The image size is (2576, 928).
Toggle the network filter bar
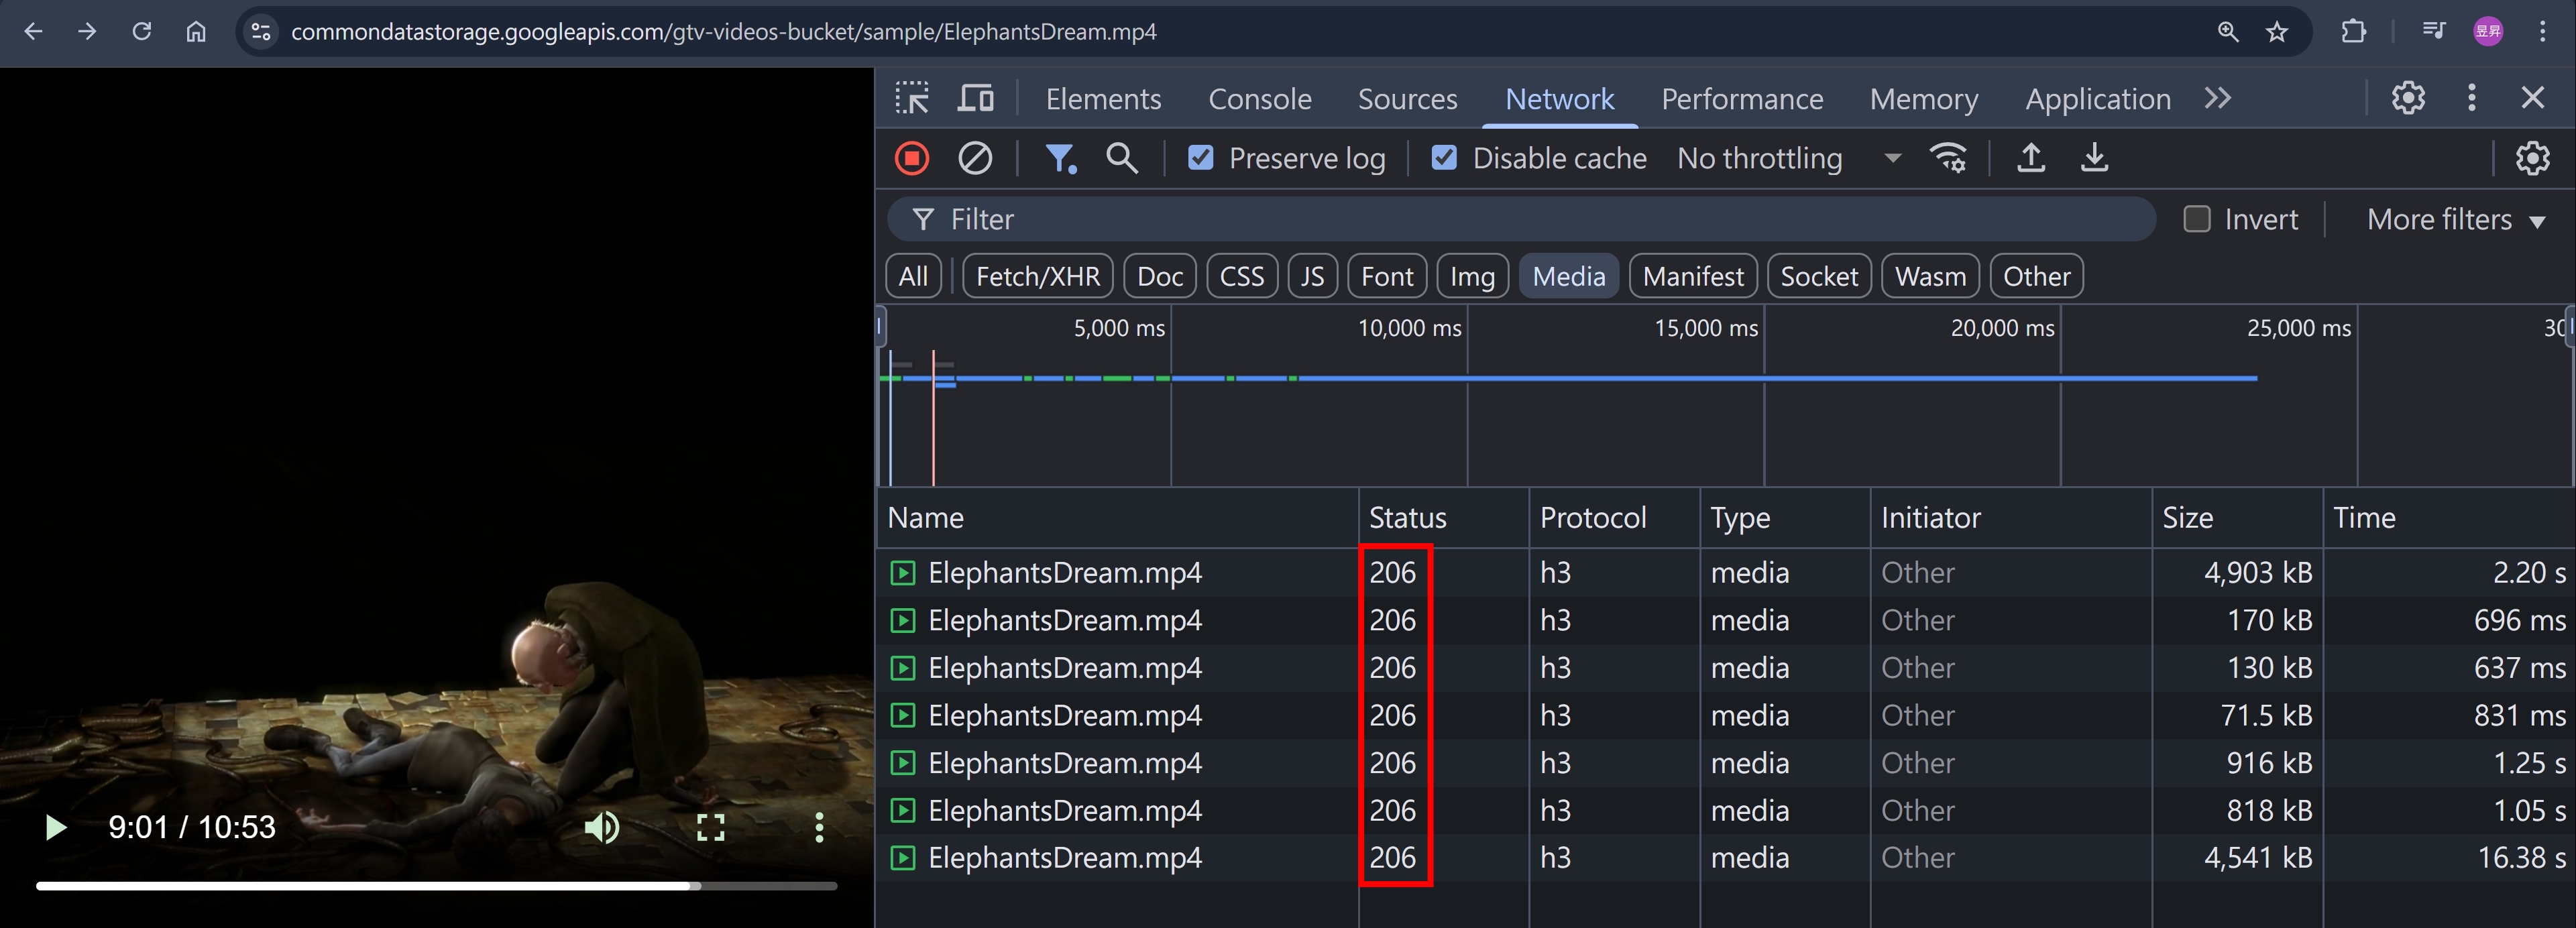1060,158
